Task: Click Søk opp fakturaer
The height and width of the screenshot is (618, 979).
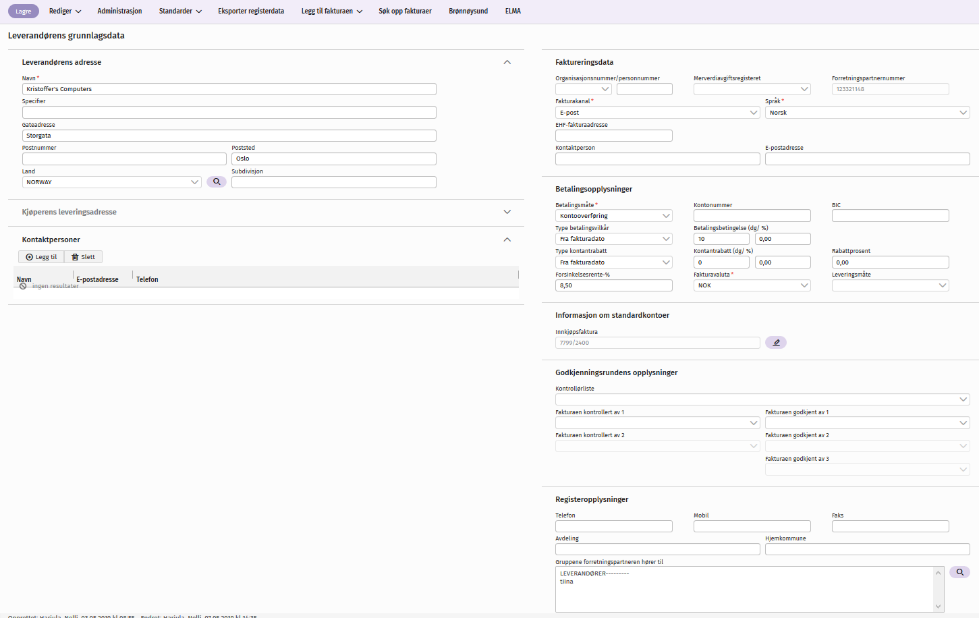Action: (405, 11)
